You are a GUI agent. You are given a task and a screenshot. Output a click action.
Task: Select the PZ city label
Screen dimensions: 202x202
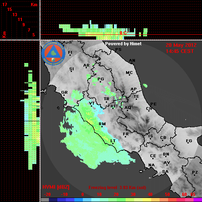click(x=195, y=173)
